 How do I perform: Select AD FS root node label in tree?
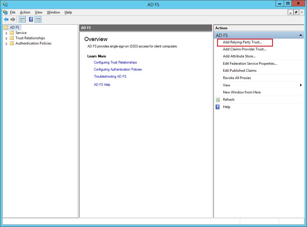pos(15,27)
